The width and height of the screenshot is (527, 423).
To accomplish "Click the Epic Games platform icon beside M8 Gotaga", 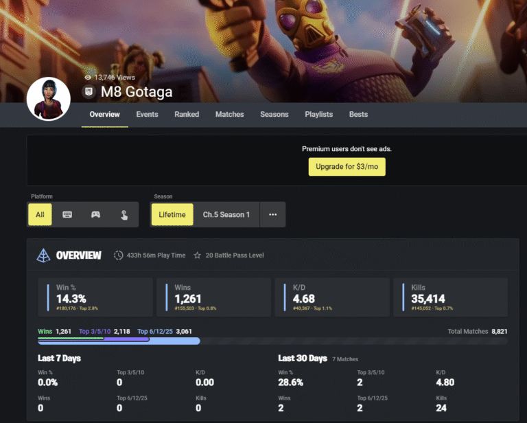I will [x=89, y=91].
